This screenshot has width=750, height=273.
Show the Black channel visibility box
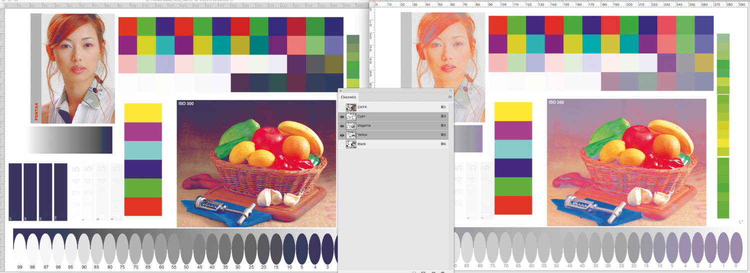pos(342,144)
